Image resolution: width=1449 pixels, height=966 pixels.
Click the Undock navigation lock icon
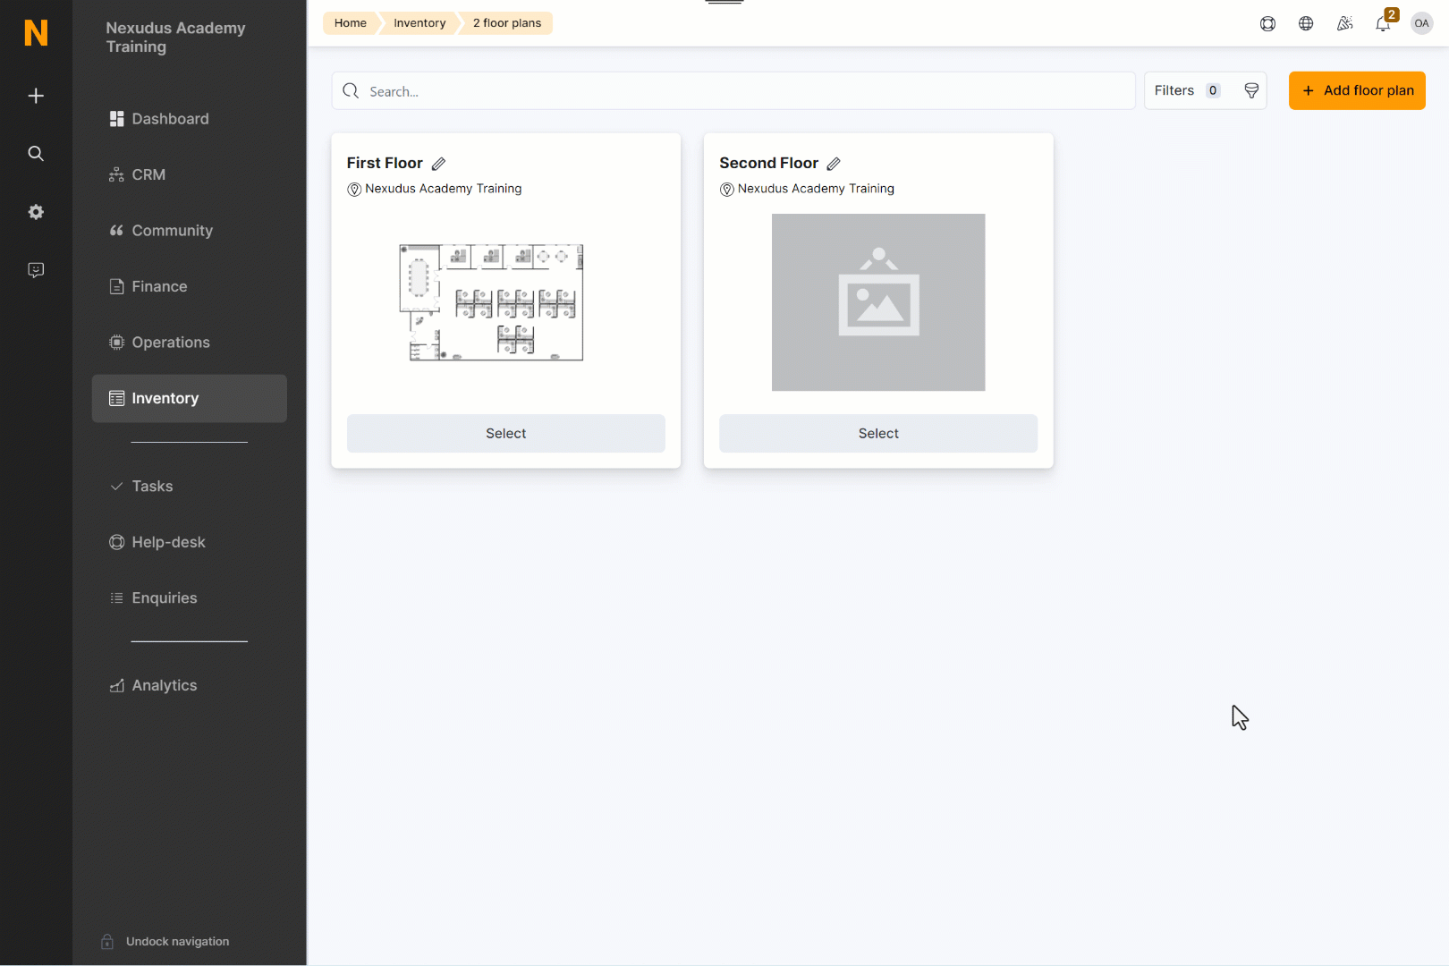tap(107, 941)
